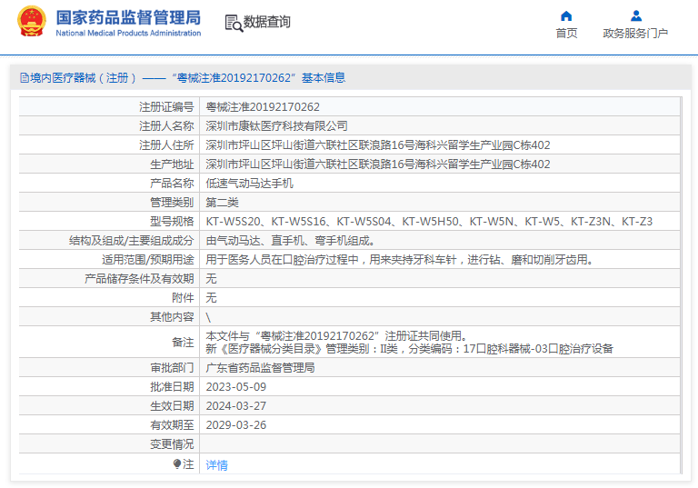Click the document icon beside 境内医疗器械
Image resolution: width=698 pixels, height=488 pixels.
(x=24, y=78)
